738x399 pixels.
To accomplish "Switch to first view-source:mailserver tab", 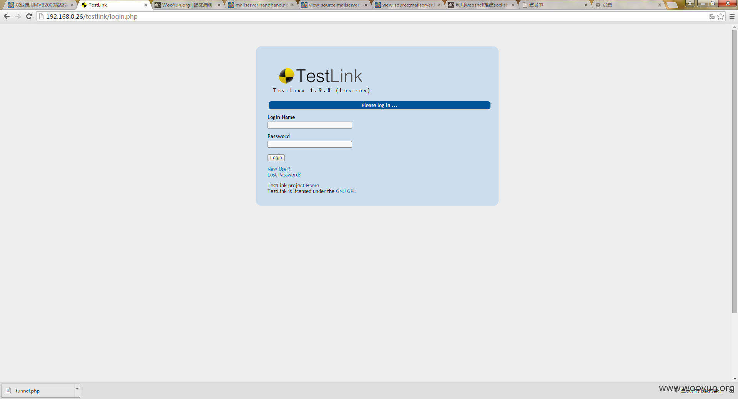I will 334,5.
